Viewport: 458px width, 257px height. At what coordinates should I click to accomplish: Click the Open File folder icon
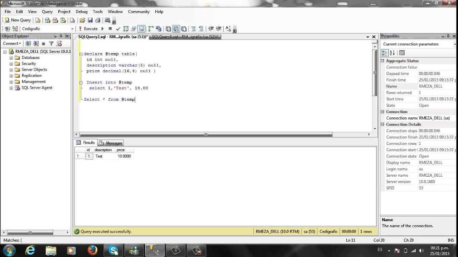click(82, 20)
